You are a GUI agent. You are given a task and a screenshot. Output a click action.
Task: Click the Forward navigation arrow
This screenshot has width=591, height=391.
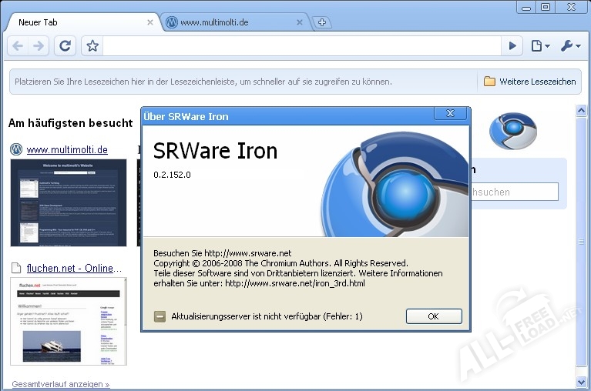point(39,46)
